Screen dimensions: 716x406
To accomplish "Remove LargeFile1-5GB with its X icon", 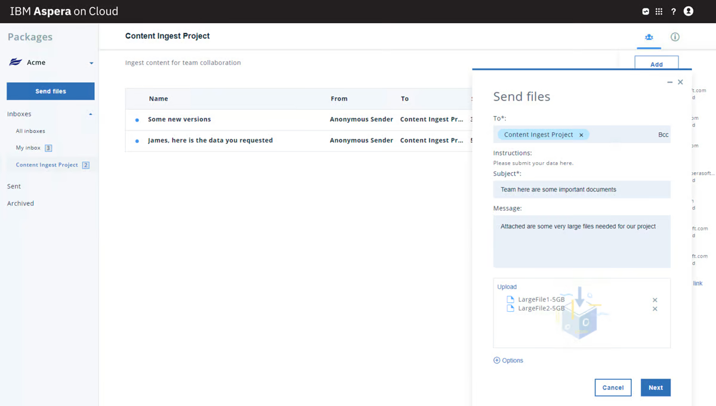I will (x=655, y=300).
